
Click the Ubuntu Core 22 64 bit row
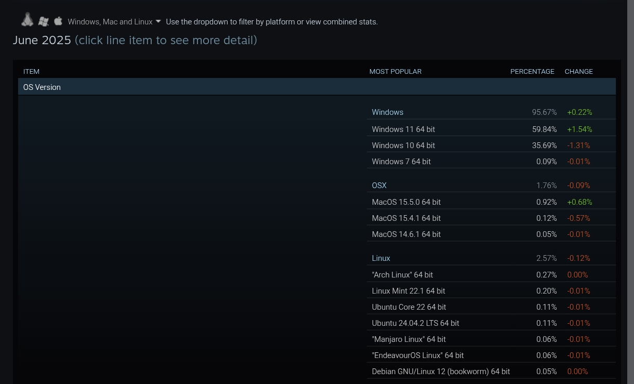(491, 307)
